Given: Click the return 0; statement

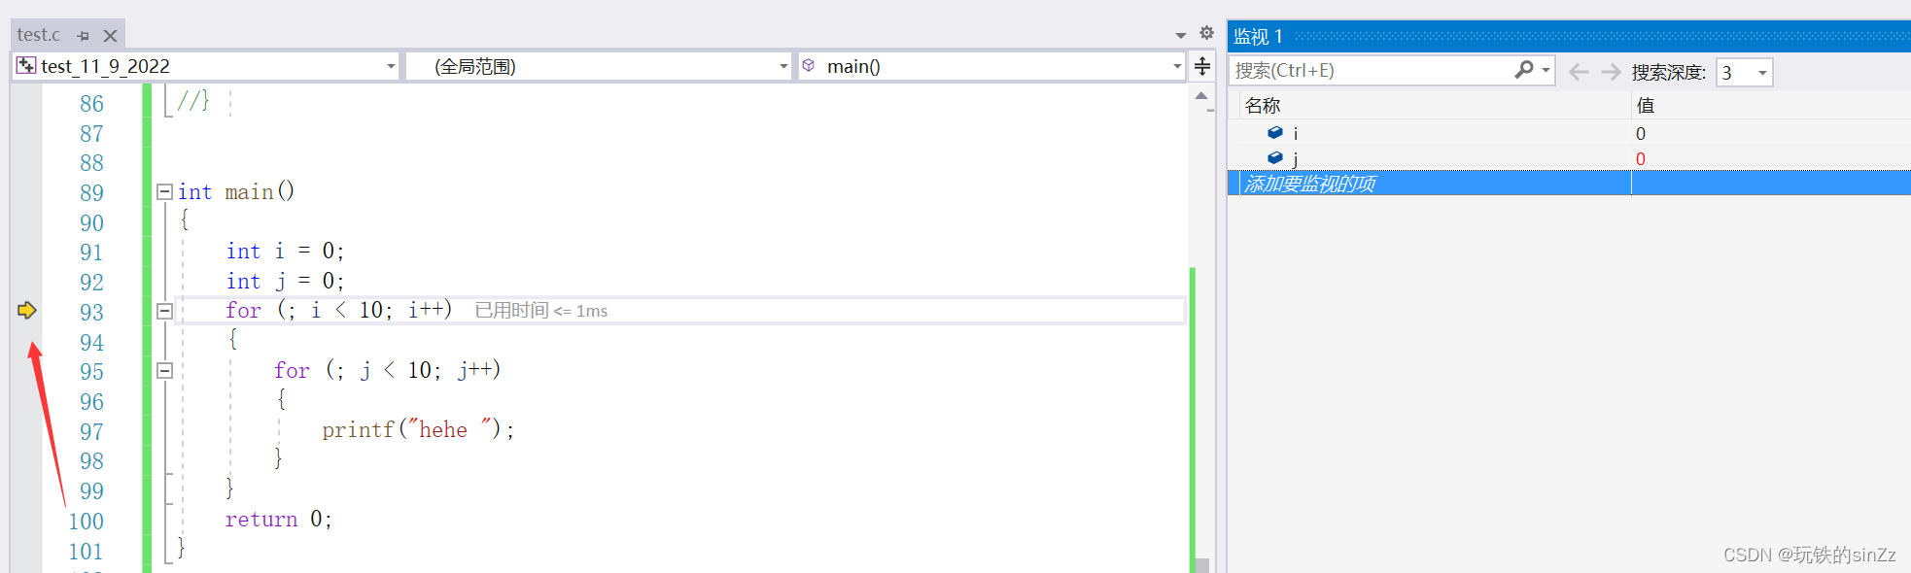Looking at the screenshot, I should point(279,520).
